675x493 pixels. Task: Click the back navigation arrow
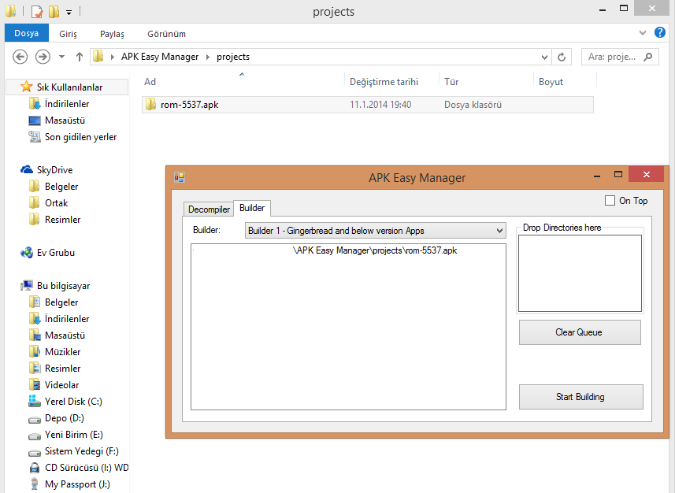point(20,57)
